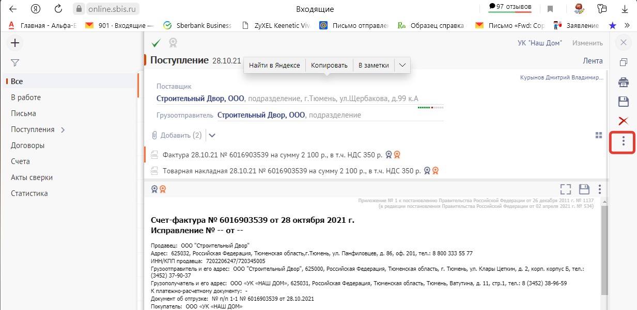
Task: Open the browser profile avatar
Action: pos(579,9)
